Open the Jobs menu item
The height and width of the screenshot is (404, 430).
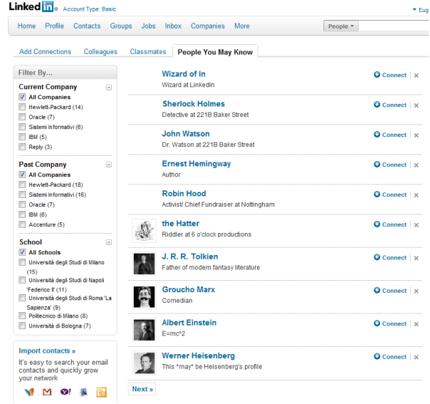[x=148, y=26]
